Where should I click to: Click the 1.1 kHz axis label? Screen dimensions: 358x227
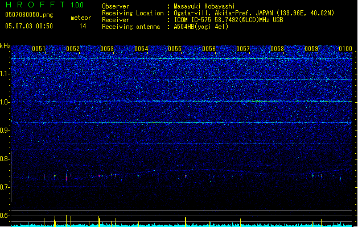click(x=5, y=74)
